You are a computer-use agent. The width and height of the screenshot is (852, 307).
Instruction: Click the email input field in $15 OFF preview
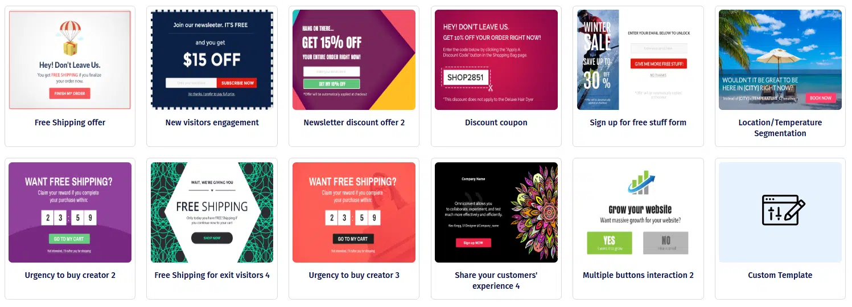(191, 83)
